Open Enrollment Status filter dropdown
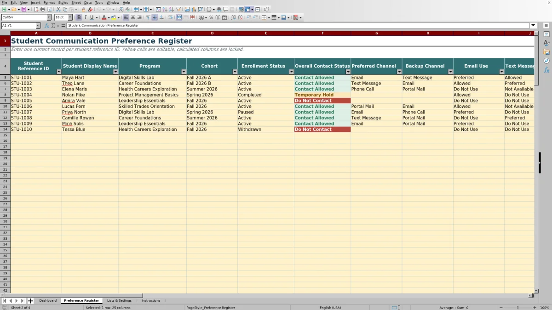Viewport: 552px width, 310px height. coord(291,72)
